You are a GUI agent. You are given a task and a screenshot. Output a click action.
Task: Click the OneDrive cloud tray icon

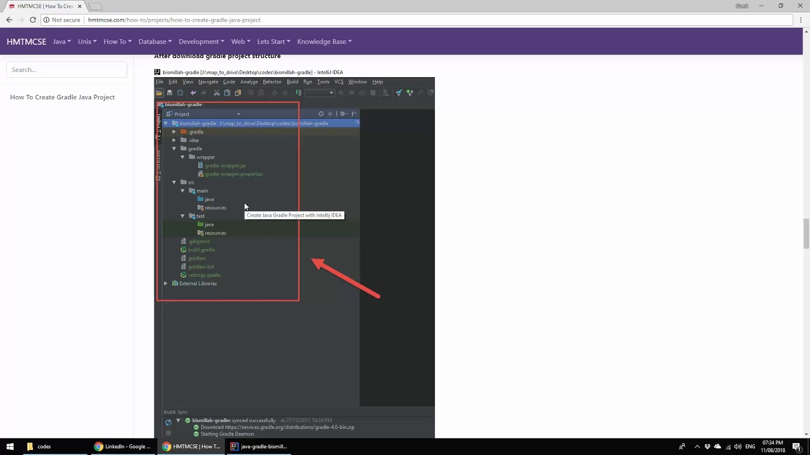pyautogui.click(x=718, y=446)
